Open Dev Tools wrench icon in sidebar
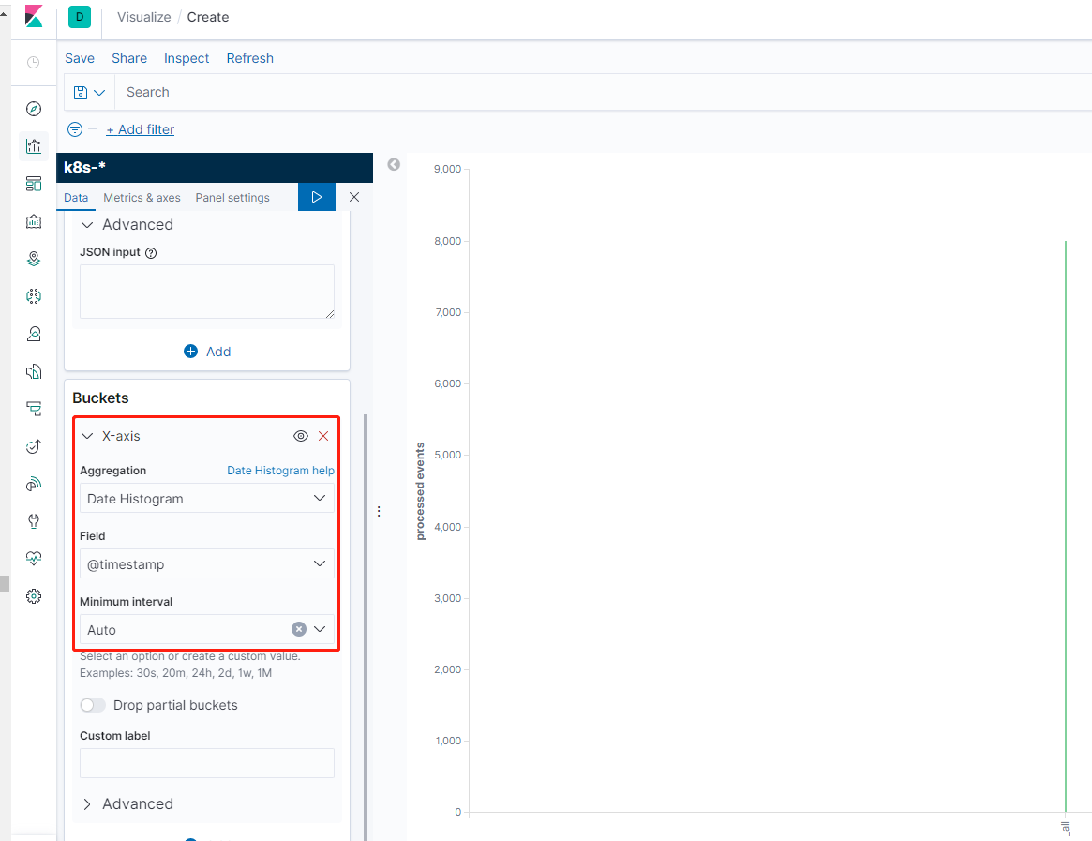The width and height of the screenshot is (1092, 841). point(34,521)
